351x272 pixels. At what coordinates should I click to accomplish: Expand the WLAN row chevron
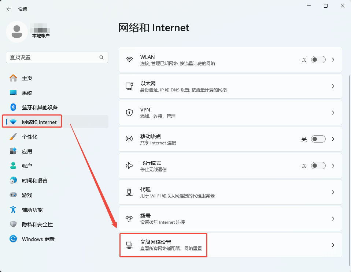pyautogui.click(x=333, y=60)
